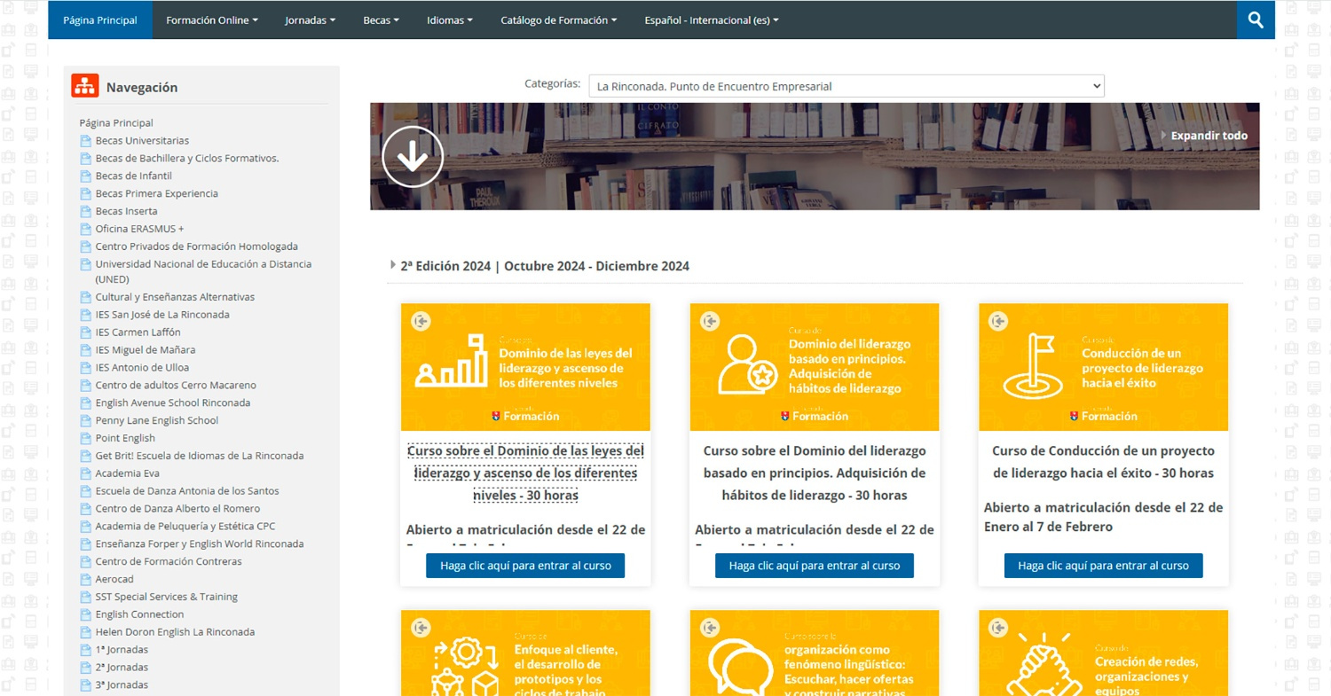1331x696 pixels.
Task: Open Centro de Danza Alberto el Romero
Action: 178,509
